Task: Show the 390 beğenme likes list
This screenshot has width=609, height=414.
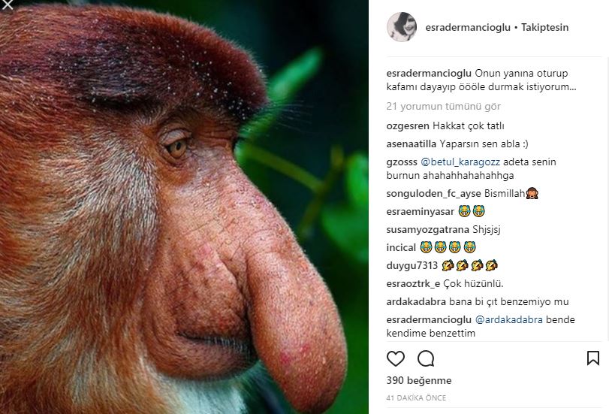Action: coord(408,381)
